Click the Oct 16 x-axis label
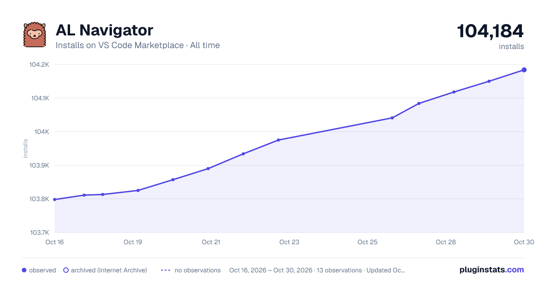546x286 pixels. [55, 242]
